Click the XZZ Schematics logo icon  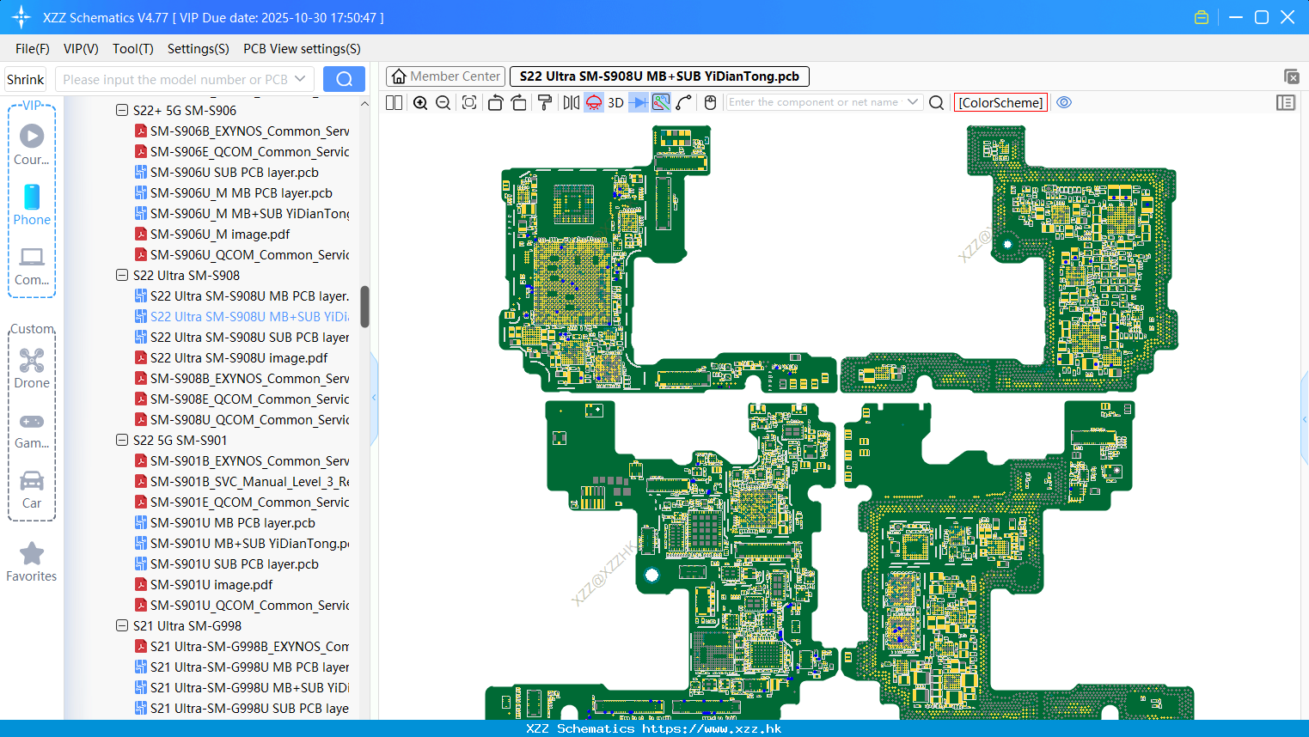click(x=21, y=17)
